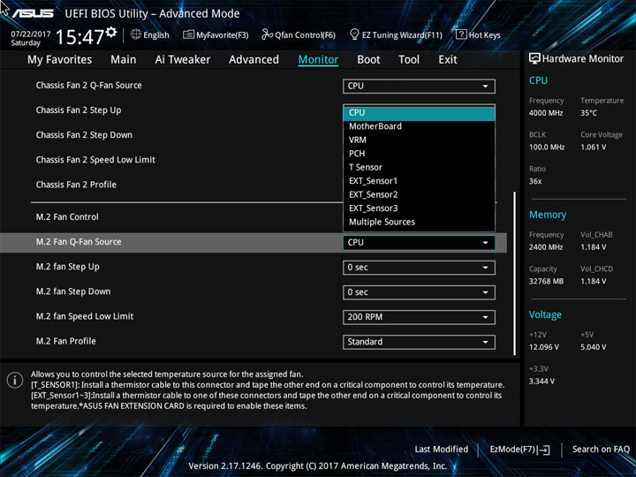Open Qfan Control(F6) fan icon
The image size is (636, 477).
coord(267,34)
